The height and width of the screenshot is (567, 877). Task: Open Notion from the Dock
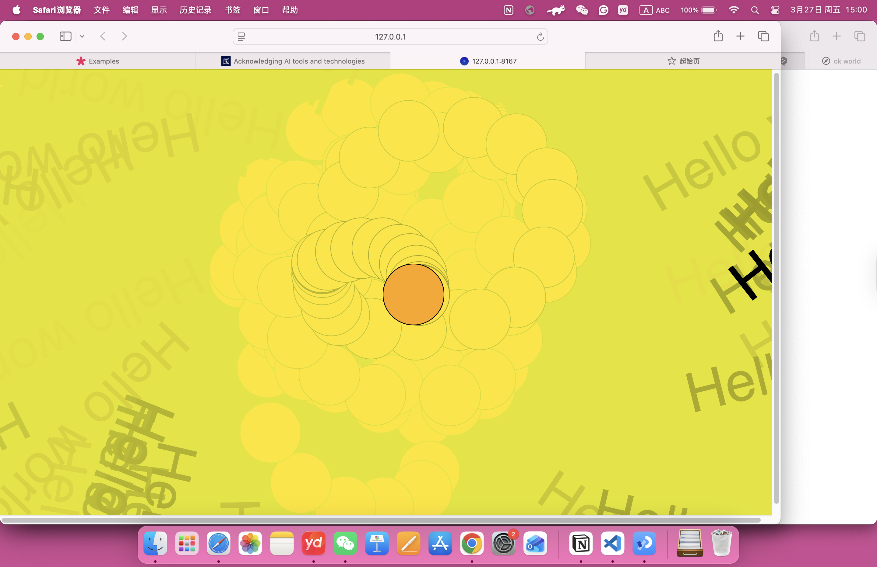coord(581,543)
